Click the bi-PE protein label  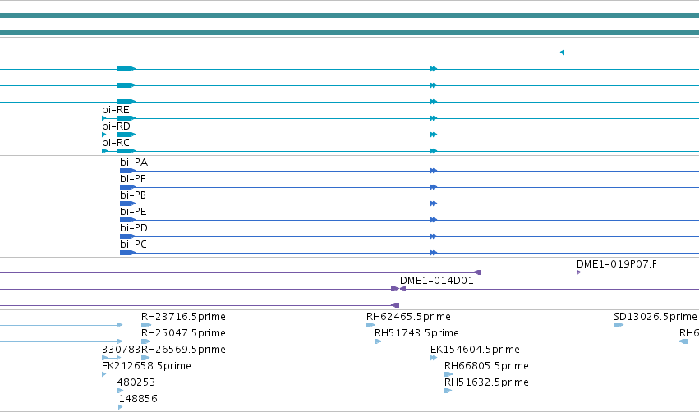pos(133,212)
